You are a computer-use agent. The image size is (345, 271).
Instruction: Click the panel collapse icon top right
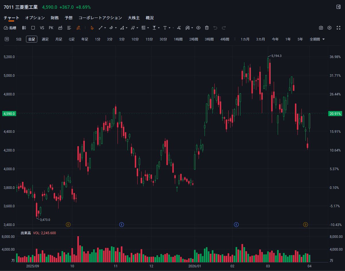(338, 7)
